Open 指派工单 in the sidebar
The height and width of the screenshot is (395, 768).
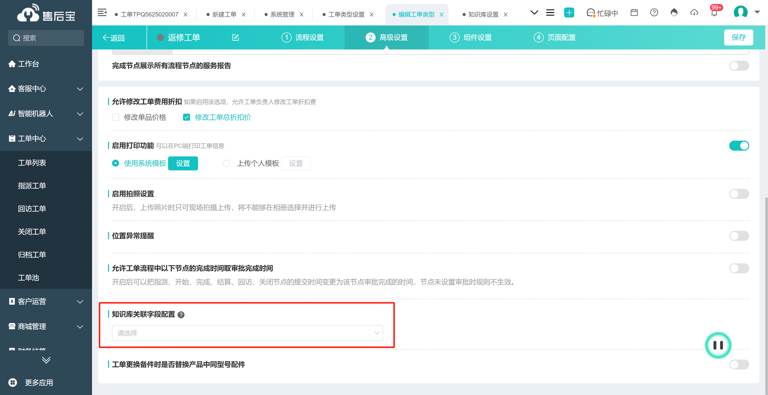coord(32,186)
